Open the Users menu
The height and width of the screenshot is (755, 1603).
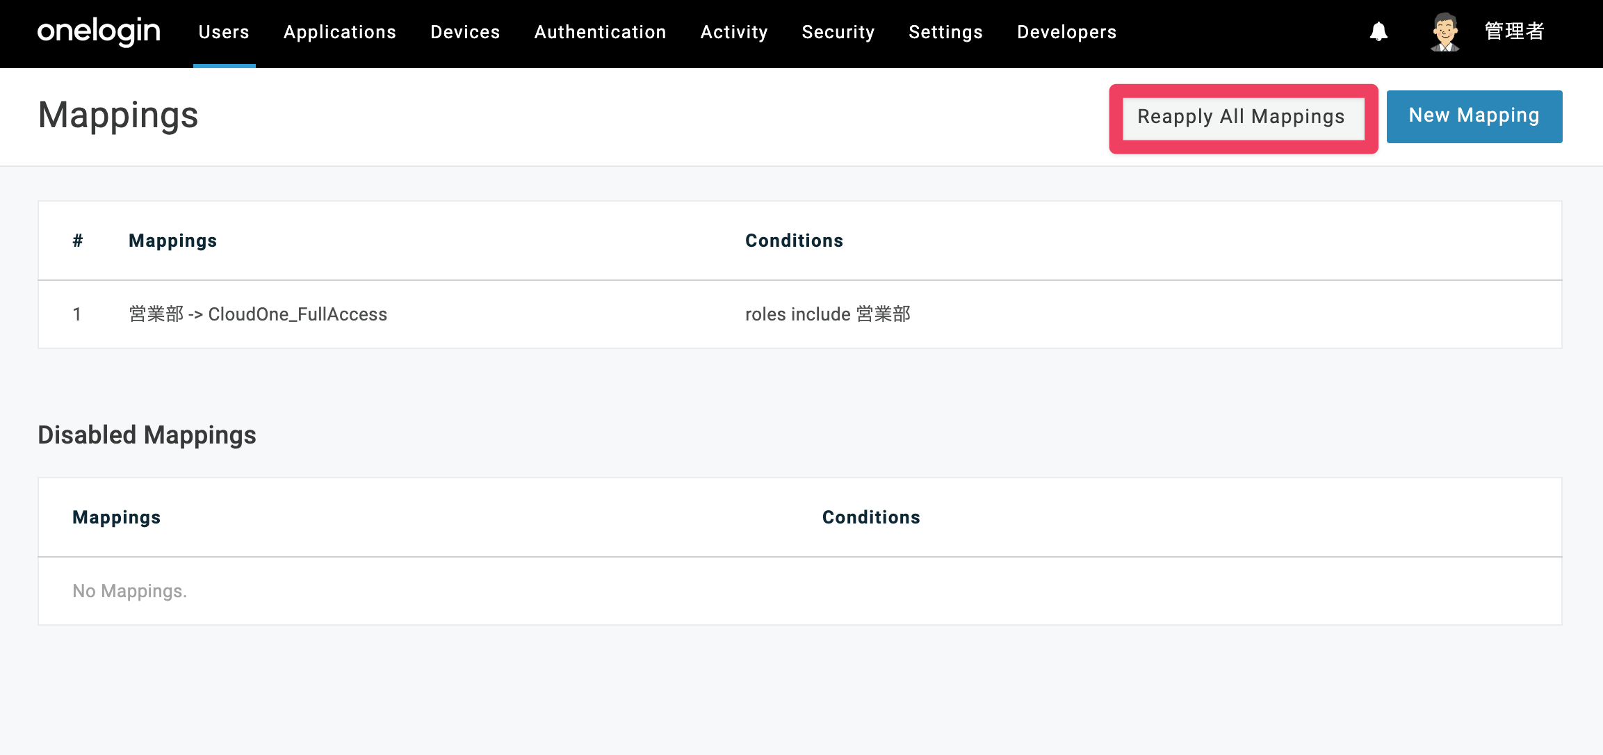(x=224, y=32)
